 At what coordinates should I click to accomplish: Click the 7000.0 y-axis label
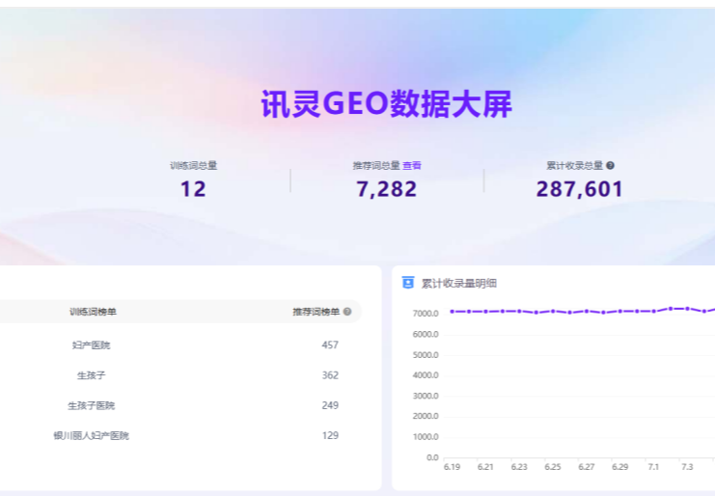coord(426,314)
